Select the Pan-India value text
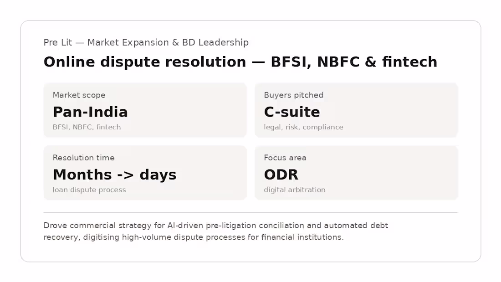The height and width of the screenshot is (282, 501). point(91,112)
